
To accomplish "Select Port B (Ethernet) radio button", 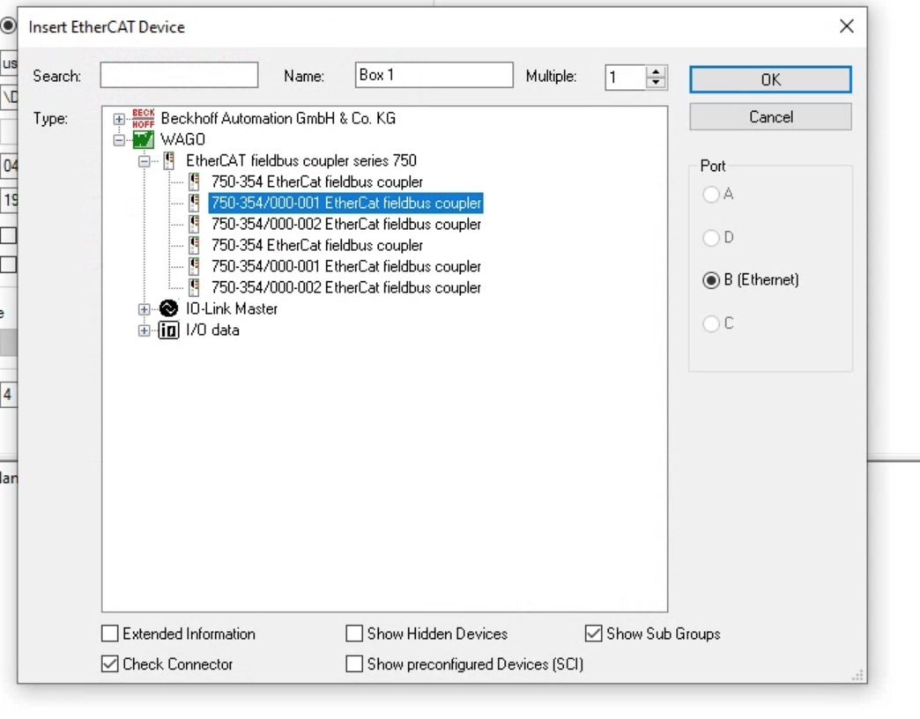I will coord(711,280).
